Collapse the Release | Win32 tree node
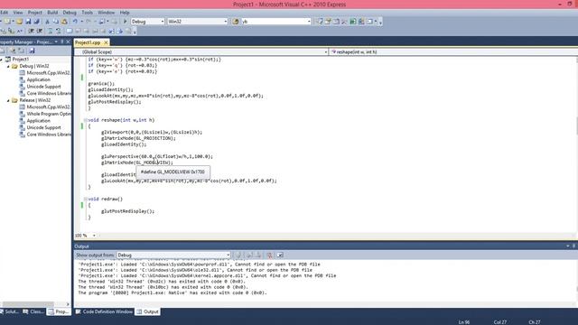The height and width of the screenshot is (325, 578). click(x=8, y=100)
